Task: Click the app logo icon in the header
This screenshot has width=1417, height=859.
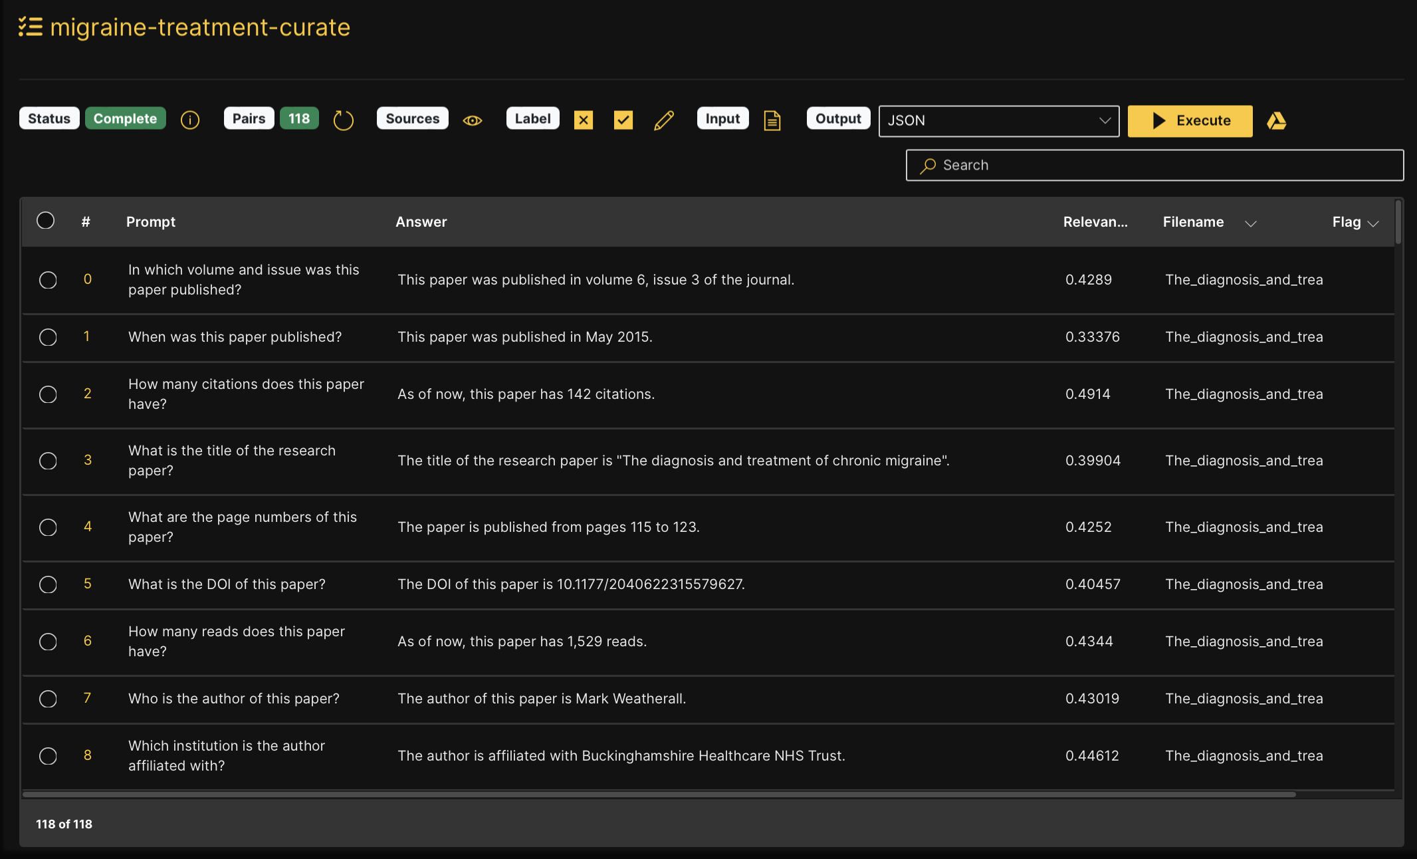Action: pos(30,27)
